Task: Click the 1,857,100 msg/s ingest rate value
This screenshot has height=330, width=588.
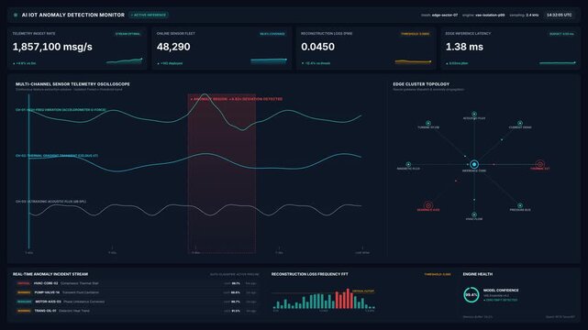Action: [52, 47]
